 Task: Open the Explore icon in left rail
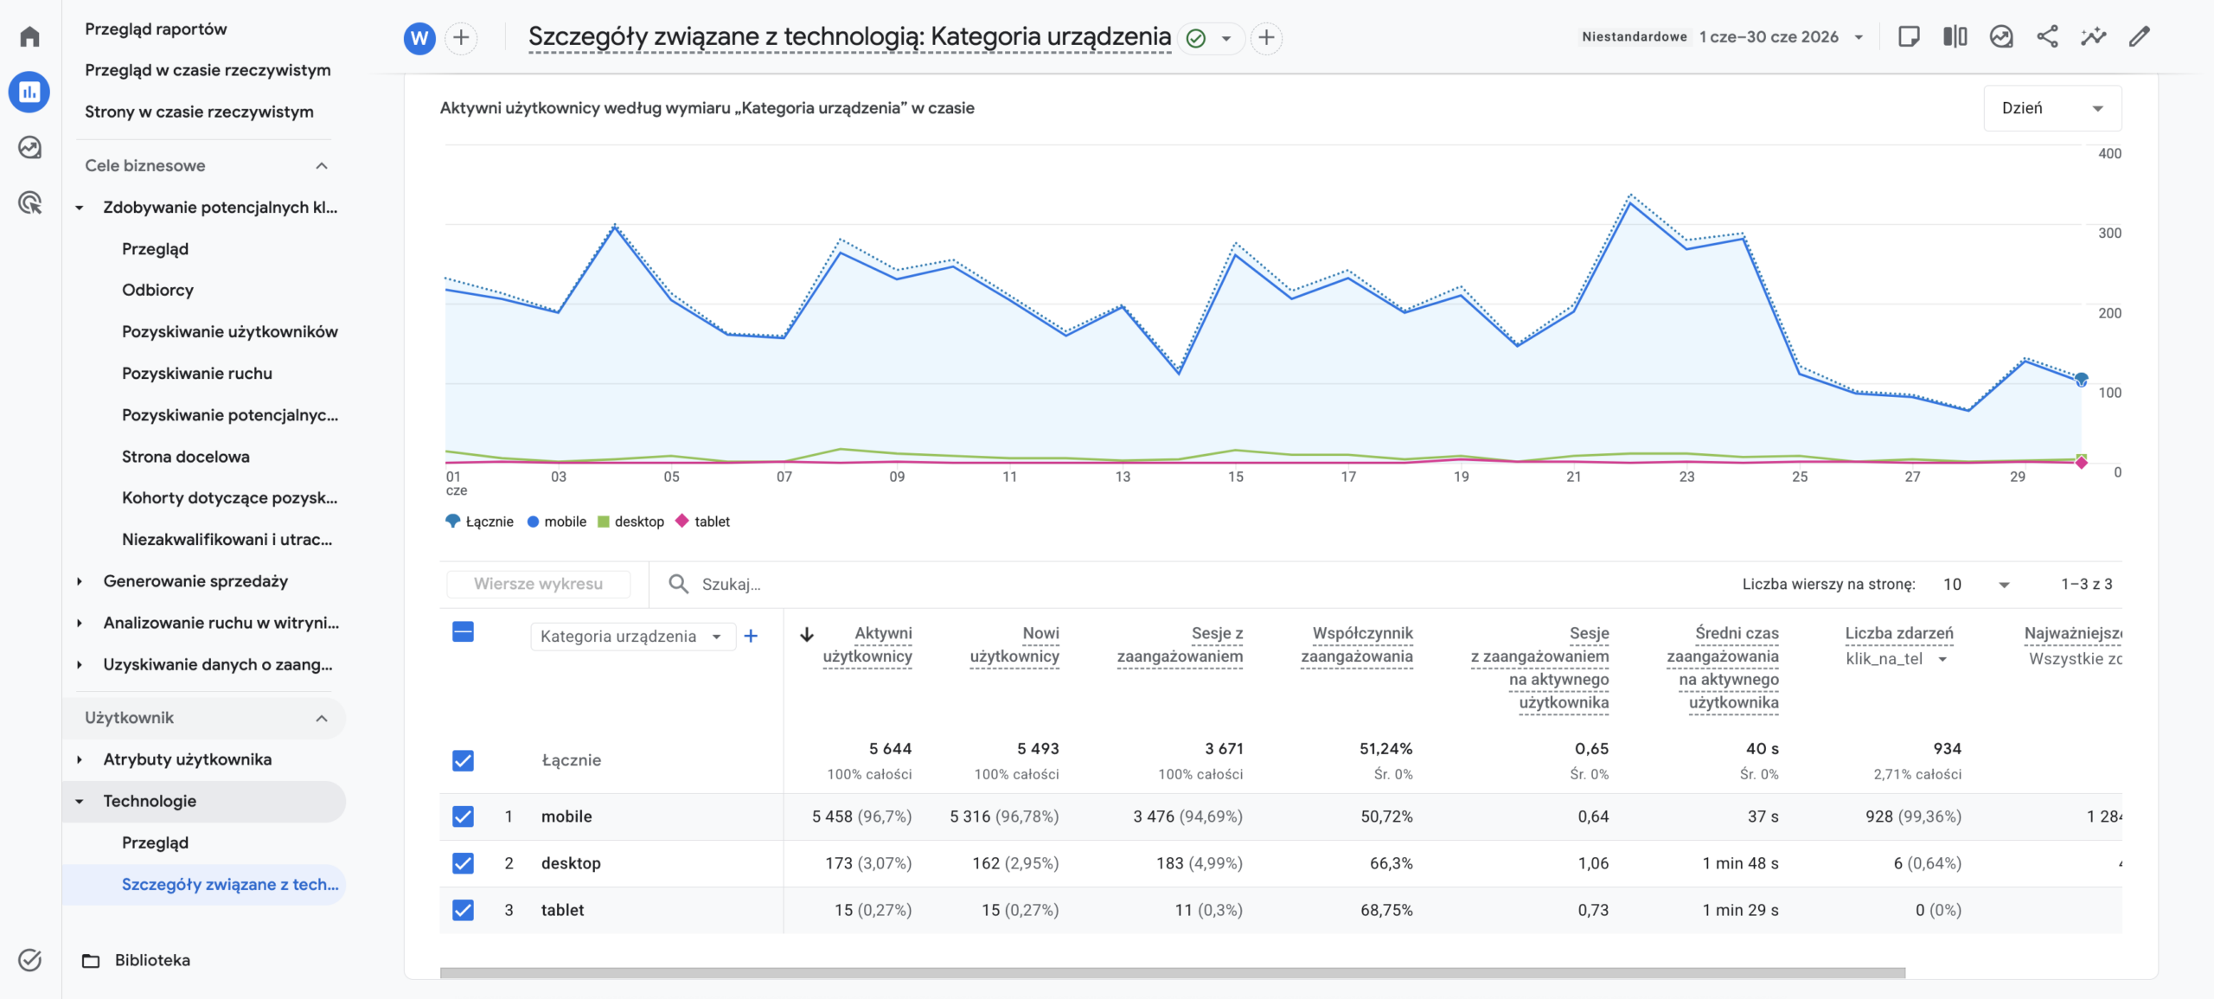click(30, 148)
